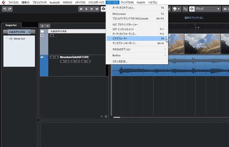Click the stereo/mono link icon on MountainSideNATURE
Viewport: 229px width, 147px height.
pyautogui.click(x=77, y=61)
